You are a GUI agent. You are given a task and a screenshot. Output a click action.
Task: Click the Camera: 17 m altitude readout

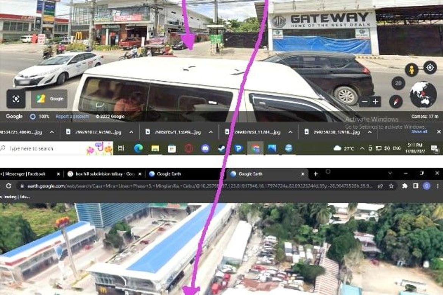tap(425, 116)
